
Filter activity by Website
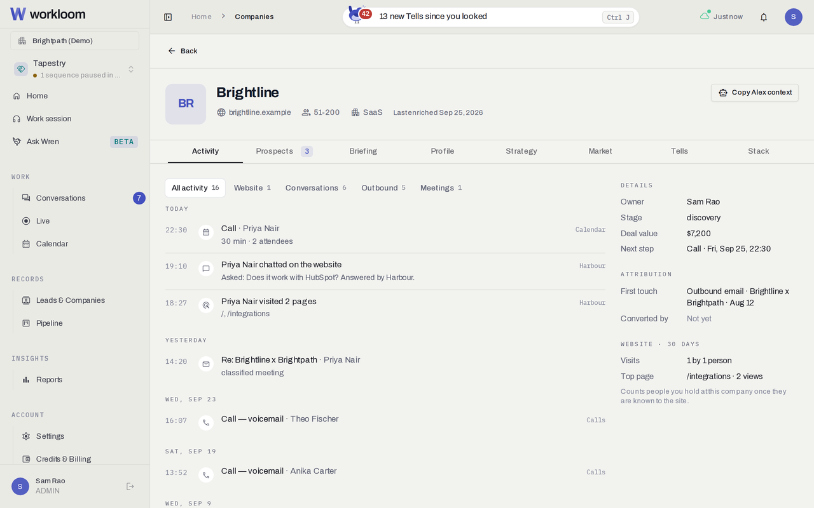(x=252, y=188)
